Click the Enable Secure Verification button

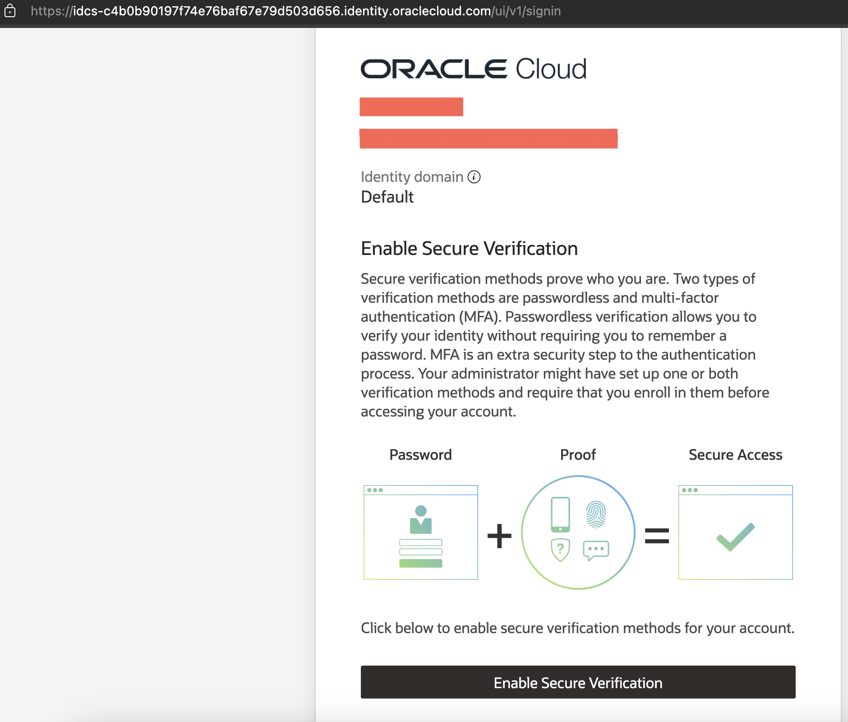578,682
